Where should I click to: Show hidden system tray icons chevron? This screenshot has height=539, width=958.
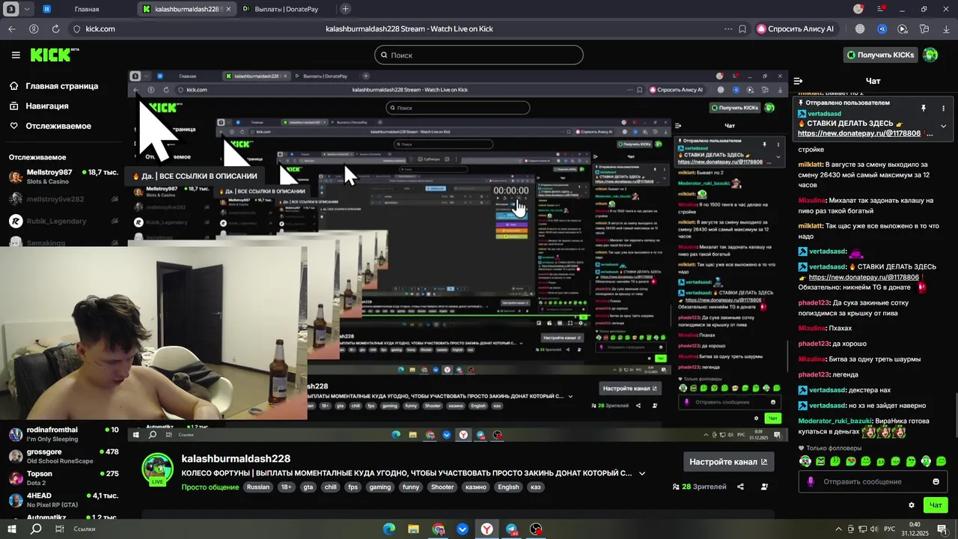point(839,529)
